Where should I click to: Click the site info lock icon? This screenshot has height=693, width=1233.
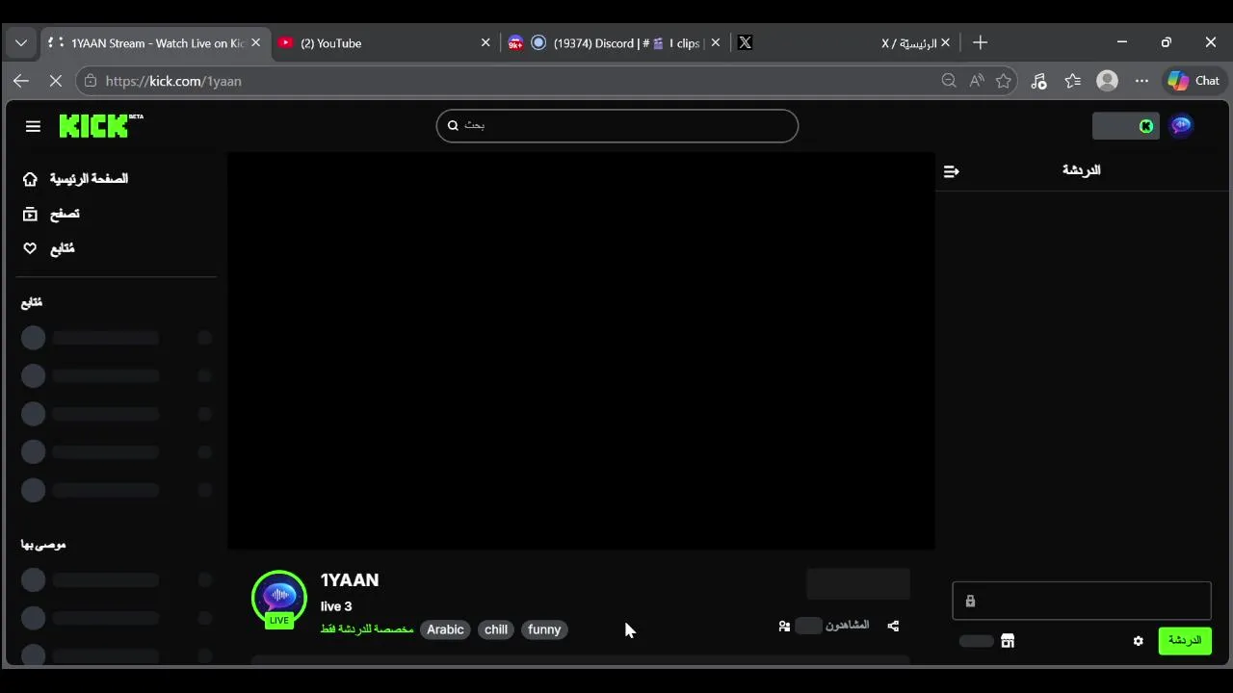pyautogui.click(x=91, y=81)
